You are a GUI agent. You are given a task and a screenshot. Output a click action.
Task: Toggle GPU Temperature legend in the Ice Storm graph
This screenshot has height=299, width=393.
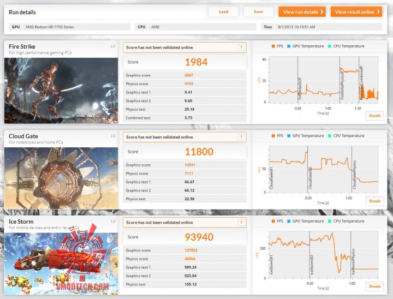click(305, 221)
